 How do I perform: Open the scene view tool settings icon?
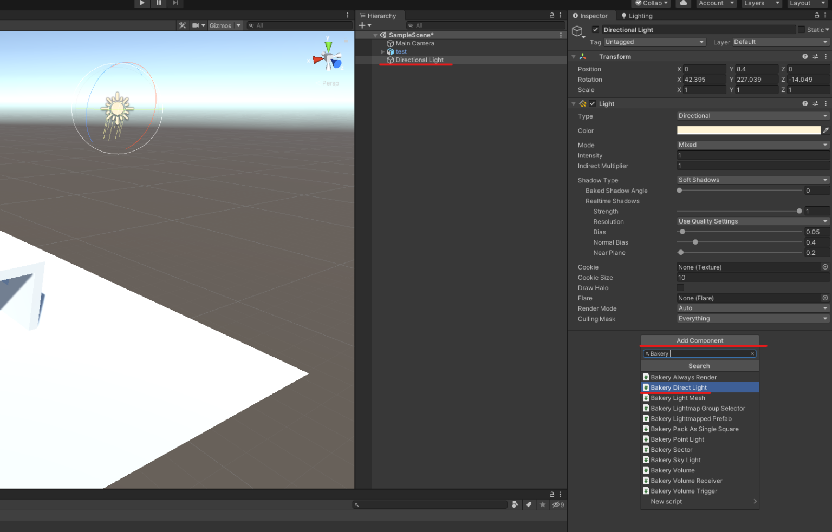[x=182, y=25]
